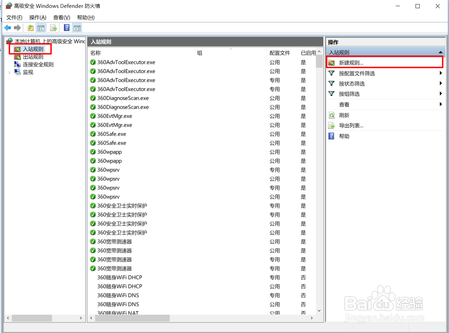This screenshot has height=333, width=449.
Task: Click the console tree horizontal scrollbar right arrow
Action: (x=81, y=318)
